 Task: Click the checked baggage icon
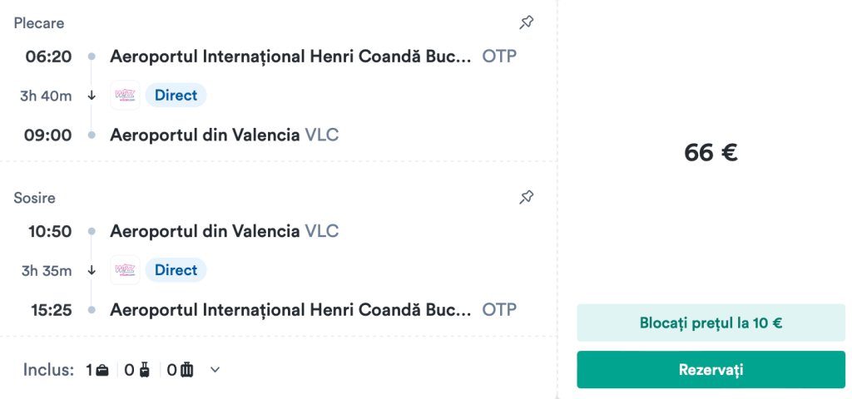click(187, 370)
